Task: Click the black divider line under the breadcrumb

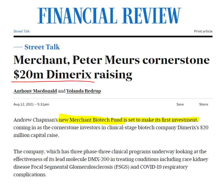Action: tap(113, 36)
